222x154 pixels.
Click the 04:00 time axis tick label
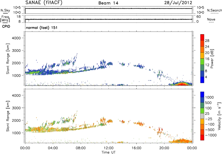pos(53,148)
